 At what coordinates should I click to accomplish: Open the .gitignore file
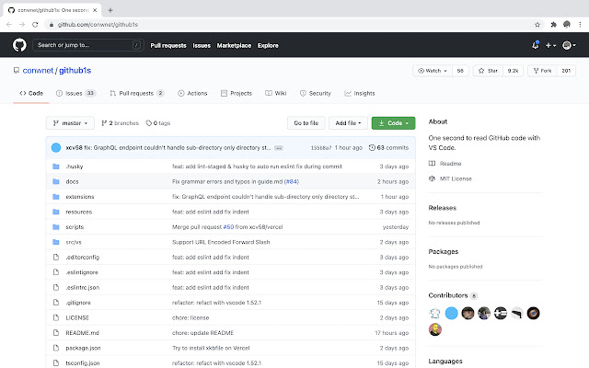pos(78,303)
